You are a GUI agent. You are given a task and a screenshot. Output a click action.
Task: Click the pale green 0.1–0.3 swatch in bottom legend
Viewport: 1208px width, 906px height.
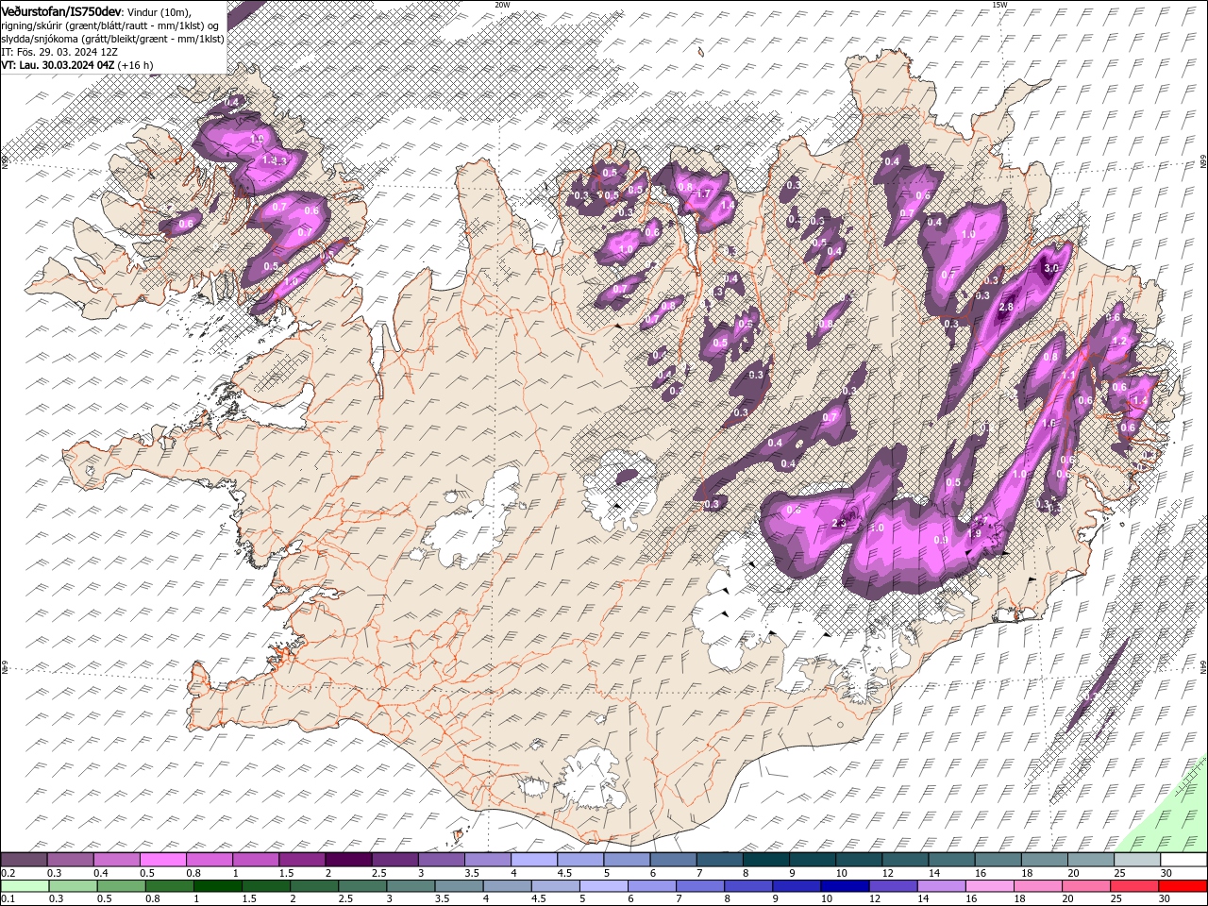(x=25, y=886)
